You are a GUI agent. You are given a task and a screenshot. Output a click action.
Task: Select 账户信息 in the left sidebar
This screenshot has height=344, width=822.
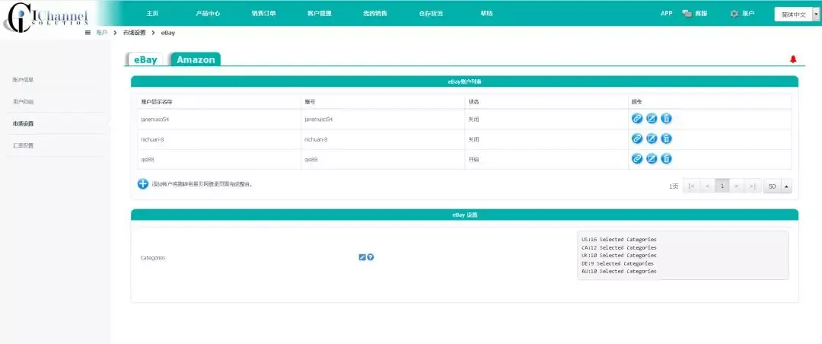click(x=23, y=80)
